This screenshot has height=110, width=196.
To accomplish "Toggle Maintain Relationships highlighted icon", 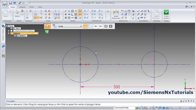I will coord(80,11).
